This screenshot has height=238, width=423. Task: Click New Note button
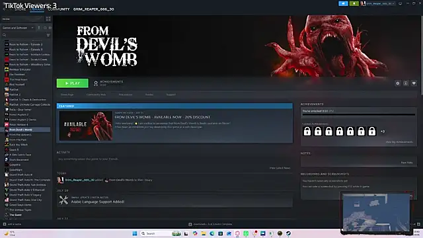(x=407, y=163)
